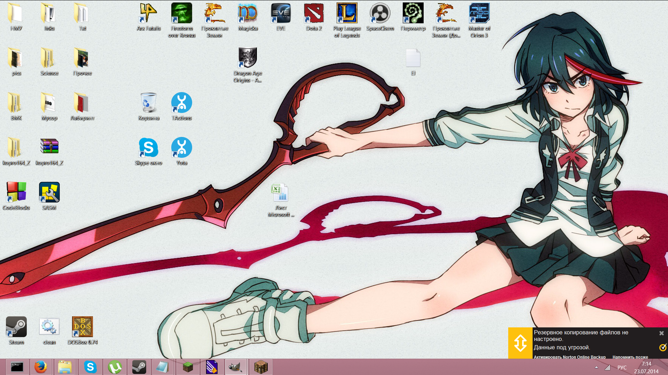Select the Корзина recycle bin

click(x=149, y=106)
